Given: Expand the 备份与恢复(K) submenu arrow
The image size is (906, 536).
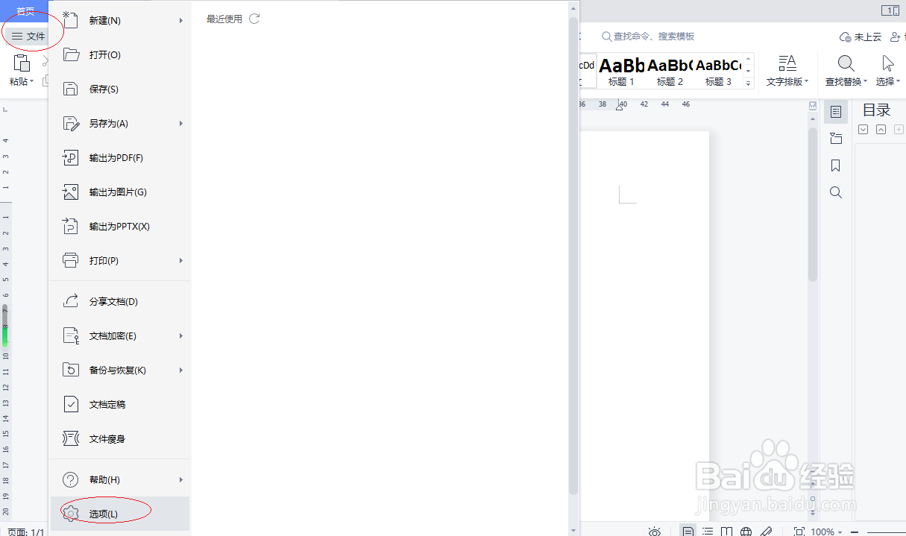Looking at the screenshot, I should pos(180,371).
